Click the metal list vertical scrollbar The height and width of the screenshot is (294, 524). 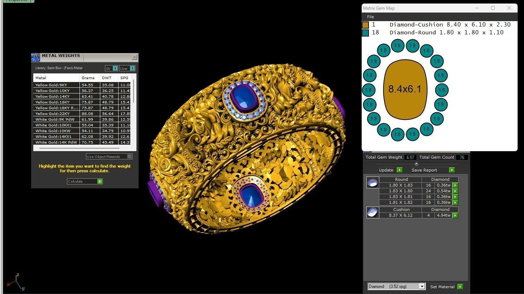coord(134,91)
